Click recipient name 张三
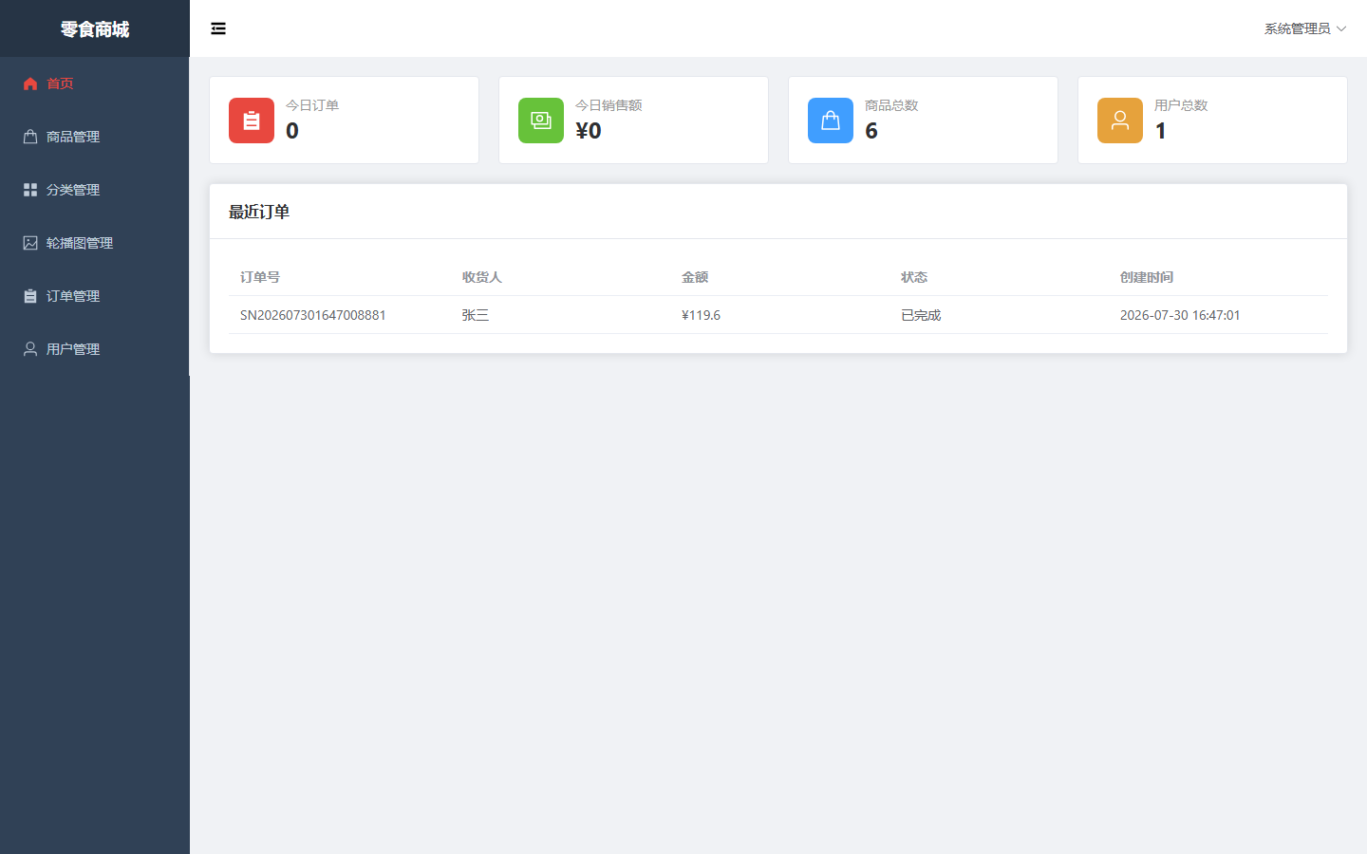The height and width of the screenshot is (854, 1367). [x=476, y=315]
